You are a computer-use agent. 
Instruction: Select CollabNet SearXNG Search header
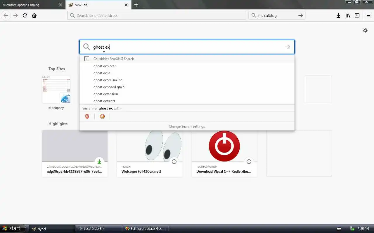point(187,59)
